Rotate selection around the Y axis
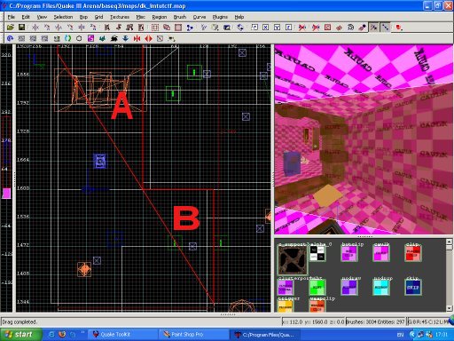Viewport: 454px width, 341px height. click(x=70, y=28)
